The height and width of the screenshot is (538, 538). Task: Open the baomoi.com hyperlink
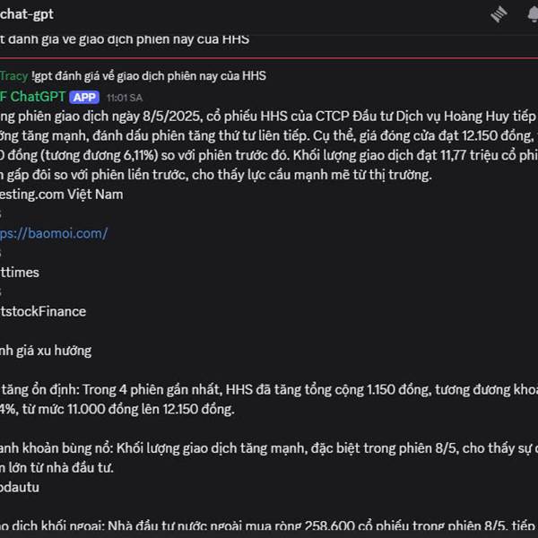point(54,233)
